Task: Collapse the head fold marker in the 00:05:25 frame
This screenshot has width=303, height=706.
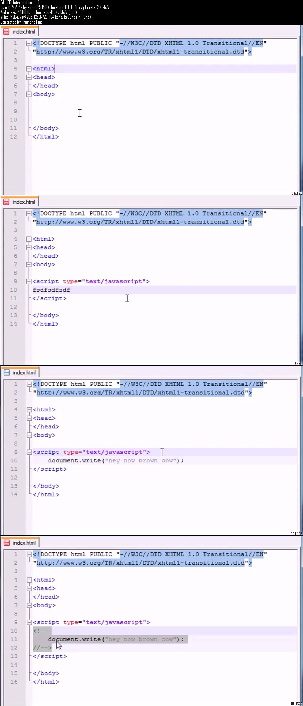Action: point(29,588)
